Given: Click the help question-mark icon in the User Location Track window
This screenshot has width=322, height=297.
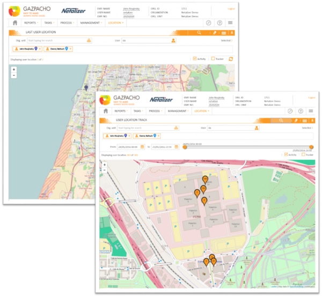Looking at the screenshot, I should [301, 111].
